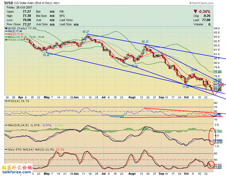Click the 83.27 peak price label
The image size is (226, 176).
[86, 32]
